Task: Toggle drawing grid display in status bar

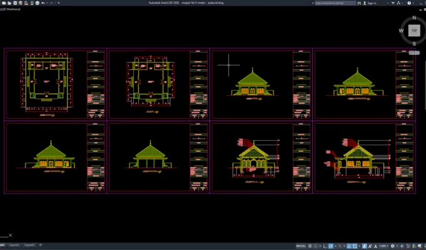Action: pos(310,246)
